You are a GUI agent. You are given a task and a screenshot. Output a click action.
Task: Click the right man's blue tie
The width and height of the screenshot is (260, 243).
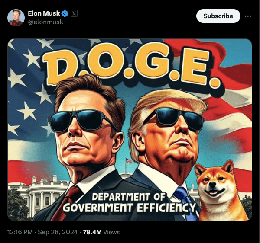point(186,203)
